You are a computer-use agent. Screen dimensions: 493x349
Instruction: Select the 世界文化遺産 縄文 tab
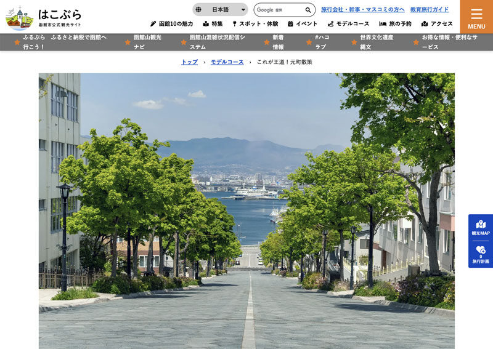375,42
